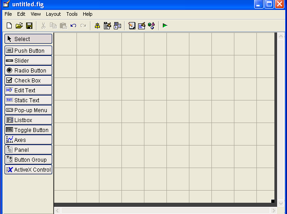Open the Tools menu
The image size is (287, 214).
pos(72,14)
